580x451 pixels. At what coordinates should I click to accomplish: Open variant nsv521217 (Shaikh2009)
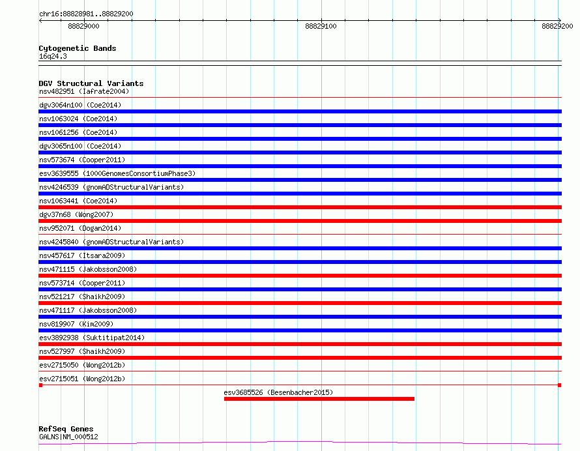click(x=82, y=297)
